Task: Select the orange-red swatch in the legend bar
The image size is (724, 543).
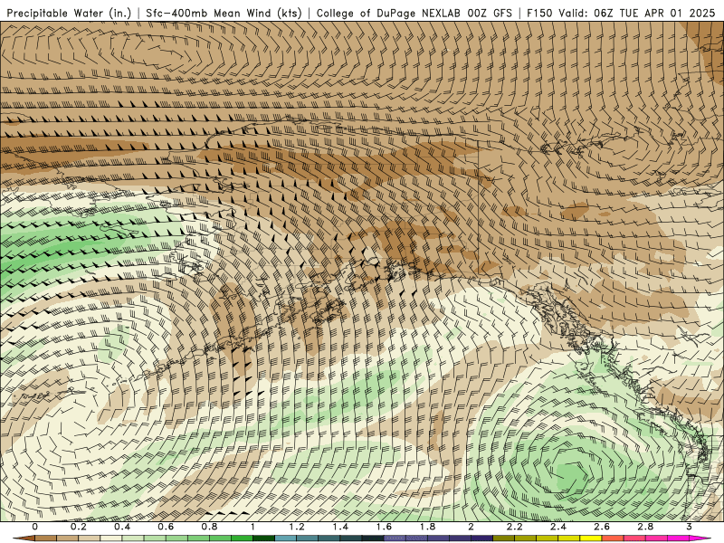Action: (x=613, y=538)
